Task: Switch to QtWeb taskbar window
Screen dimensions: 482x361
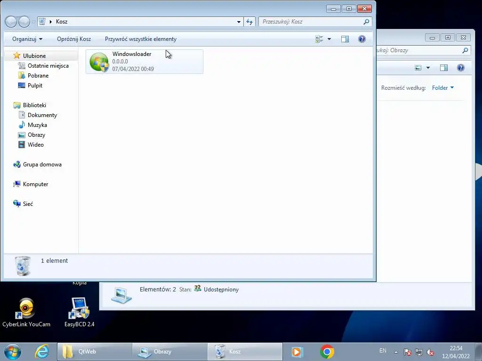Action: 95,352
